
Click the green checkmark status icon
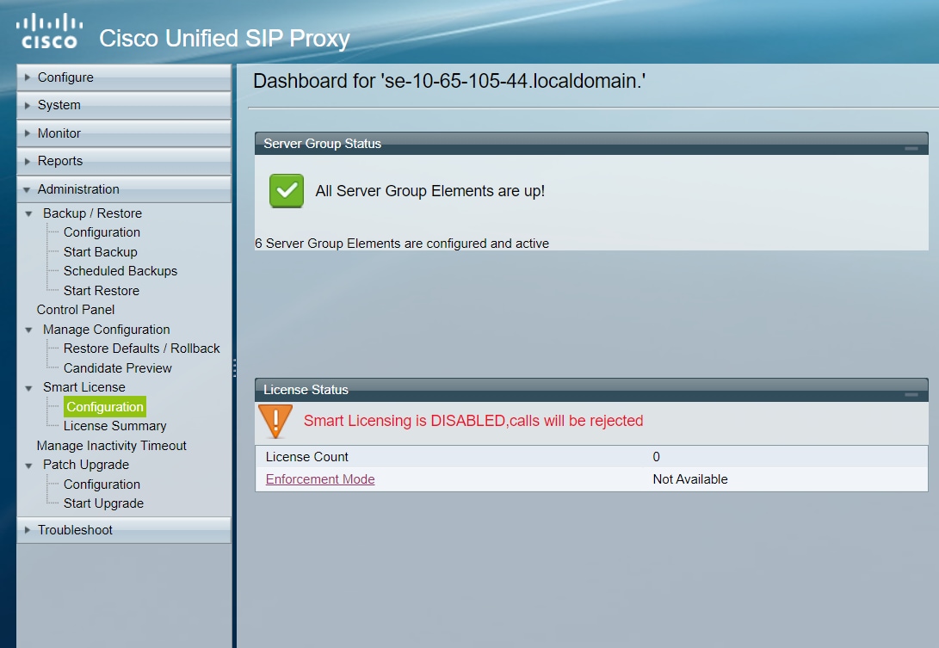(287, 190)
